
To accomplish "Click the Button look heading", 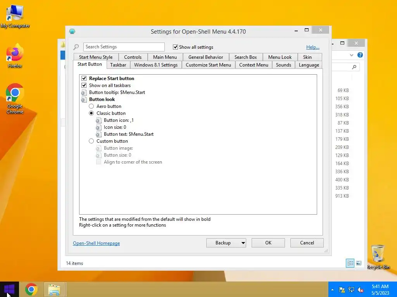I will pos(102,99).
